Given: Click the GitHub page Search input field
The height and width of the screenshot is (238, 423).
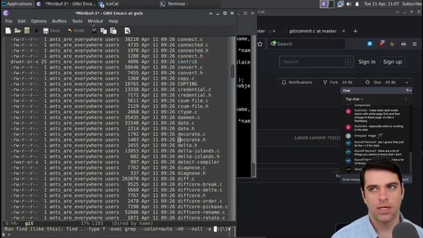Looking at the screenshot, I should (x=316, y=61).
